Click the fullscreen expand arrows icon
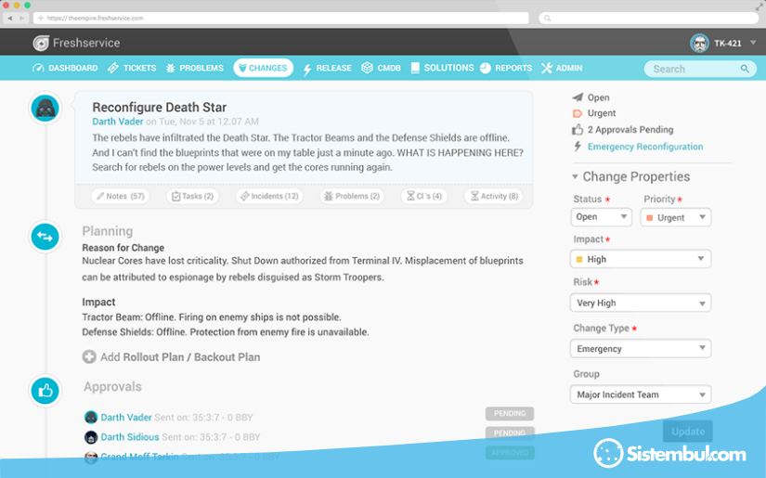 coord(760,6)
